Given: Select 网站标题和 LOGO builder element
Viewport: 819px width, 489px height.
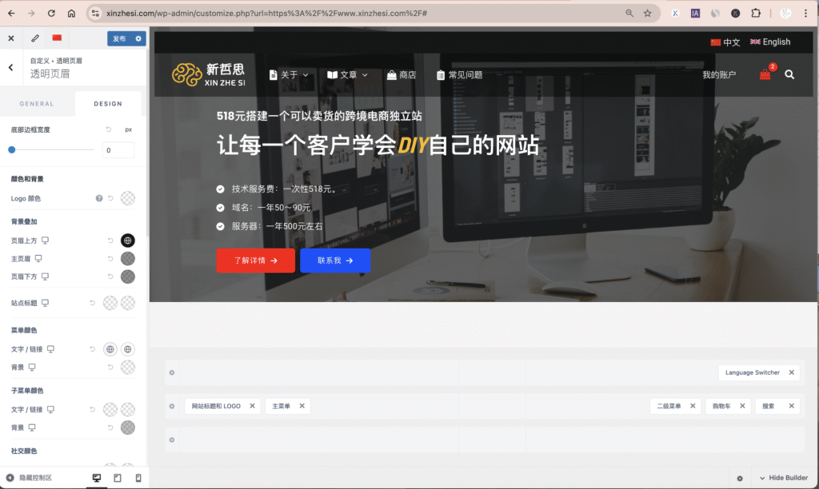Looking at the screenshot, I should [216, 406].
